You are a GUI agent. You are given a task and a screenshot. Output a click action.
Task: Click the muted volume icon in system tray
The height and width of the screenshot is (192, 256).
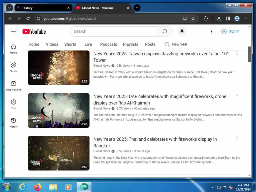(231, 187)
